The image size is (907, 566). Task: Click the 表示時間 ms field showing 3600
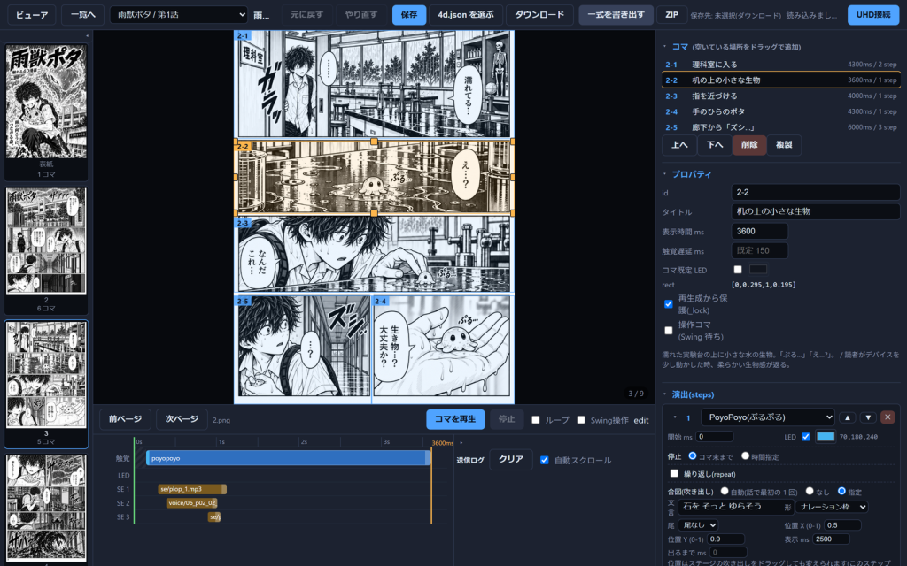point(759,231)
